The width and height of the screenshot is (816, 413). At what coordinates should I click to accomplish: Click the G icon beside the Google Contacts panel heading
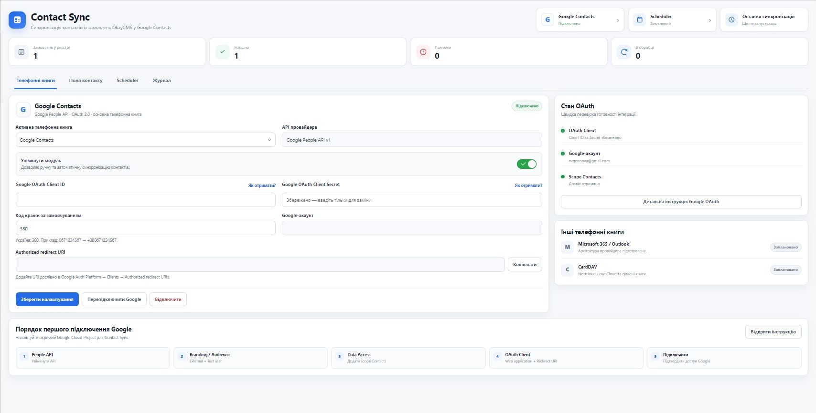[x=23, y=110]
